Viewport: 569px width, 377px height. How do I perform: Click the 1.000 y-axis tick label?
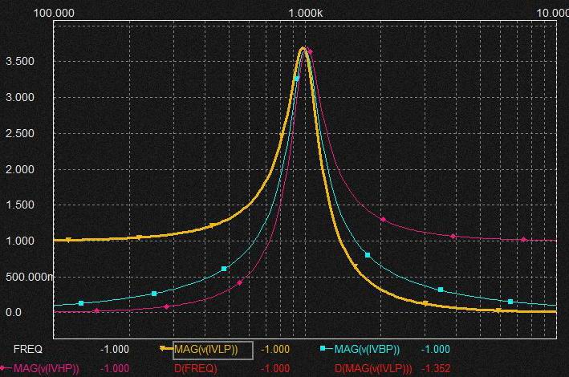pos(19,241)
